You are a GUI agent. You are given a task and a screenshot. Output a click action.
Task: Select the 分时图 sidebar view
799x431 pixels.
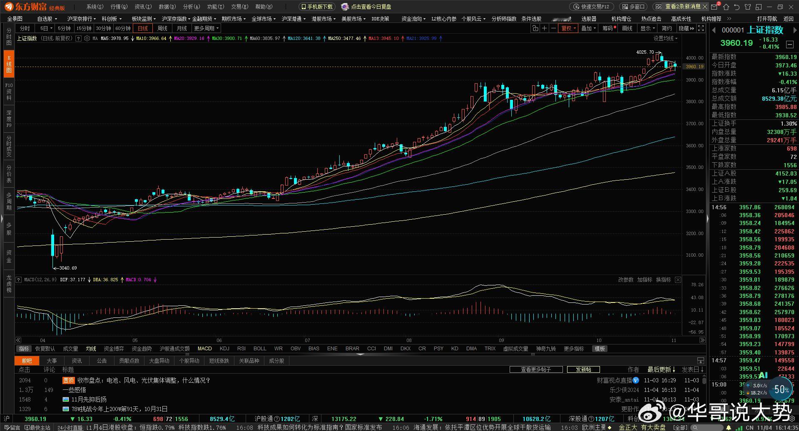point(9,37)
